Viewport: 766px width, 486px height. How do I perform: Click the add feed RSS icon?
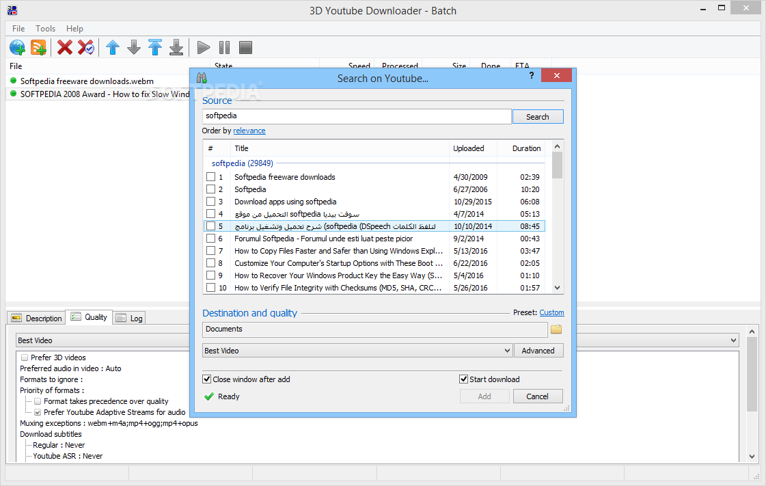click(38, 47)
